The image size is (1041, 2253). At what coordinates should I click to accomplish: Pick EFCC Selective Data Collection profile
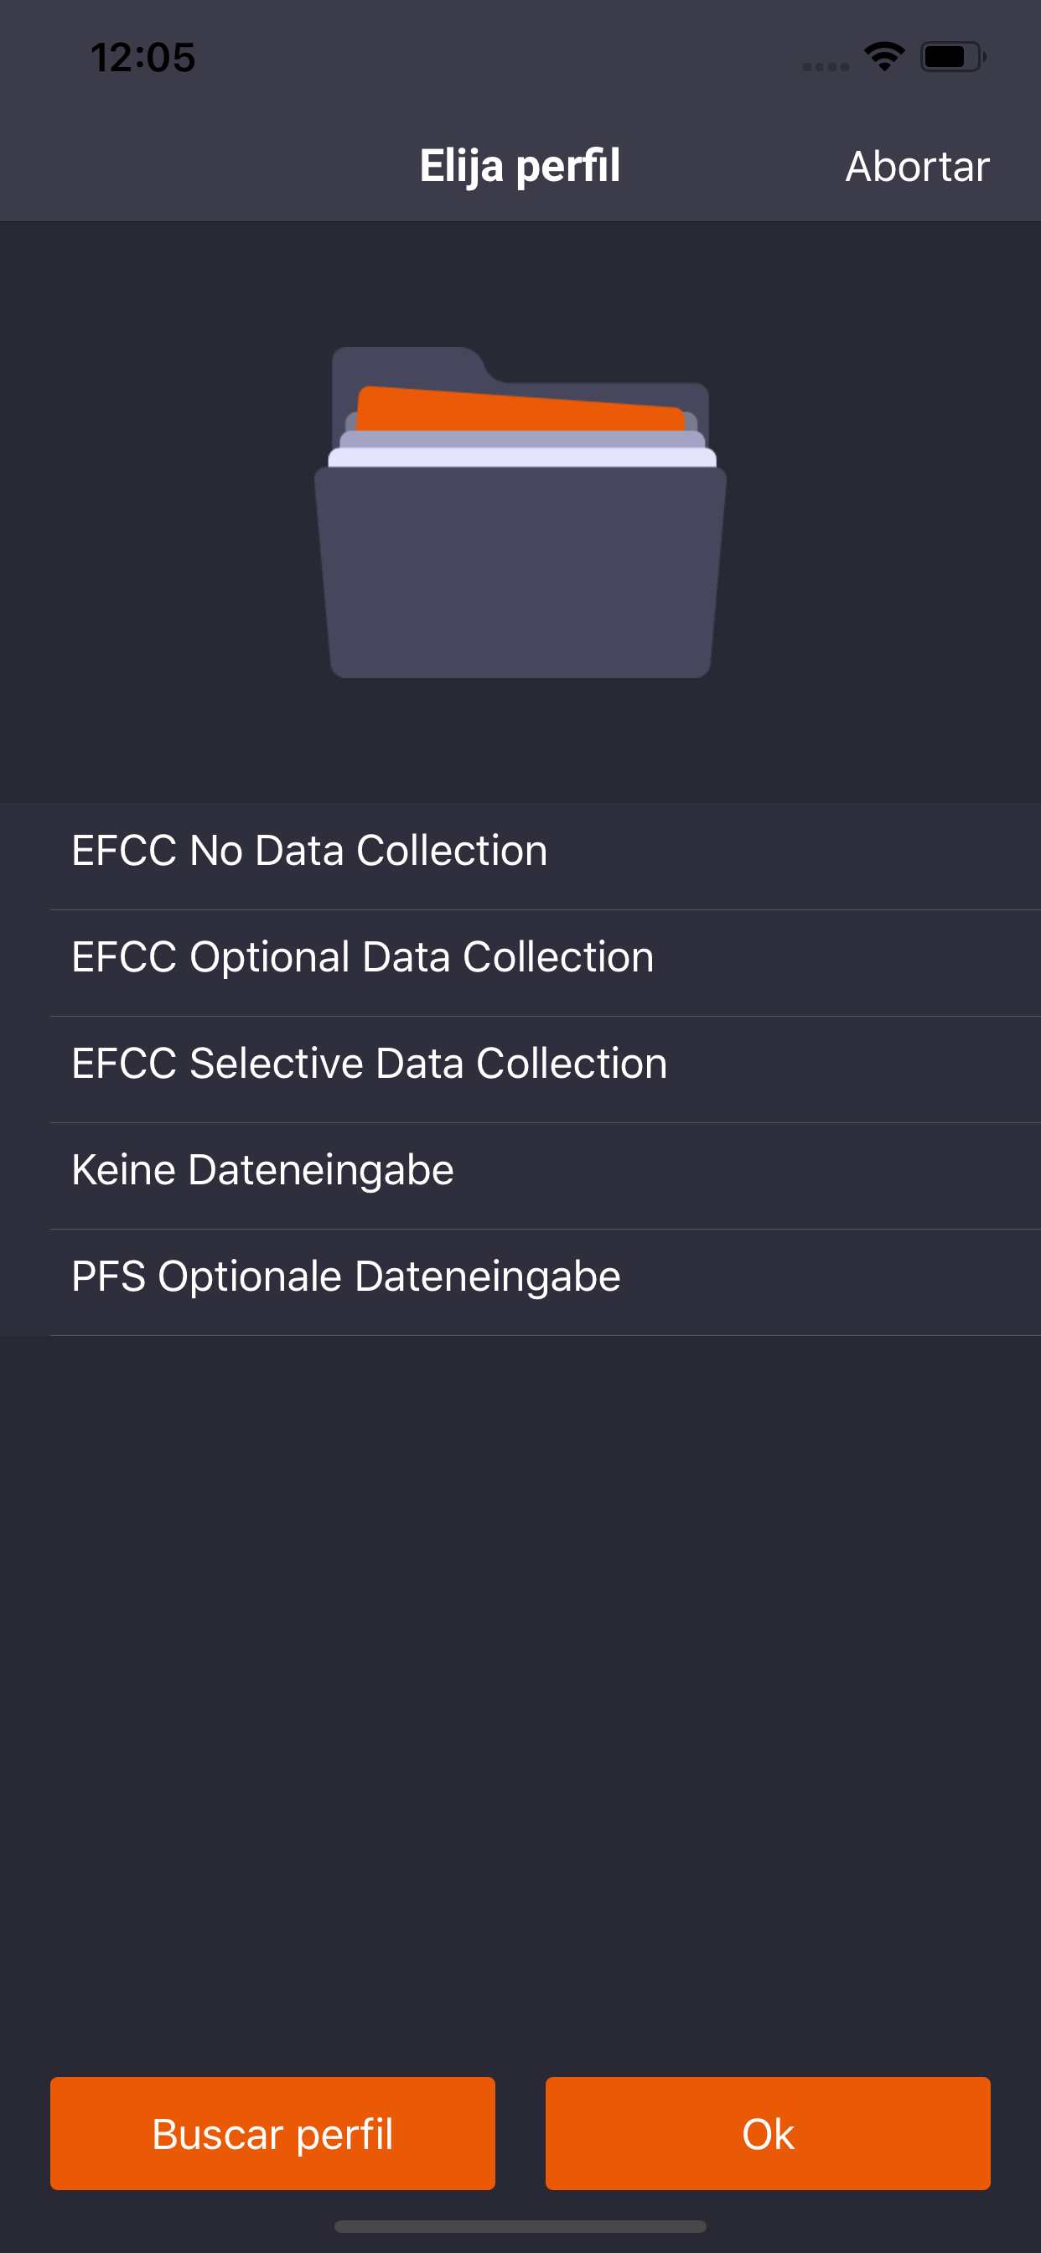(369, 1064)
